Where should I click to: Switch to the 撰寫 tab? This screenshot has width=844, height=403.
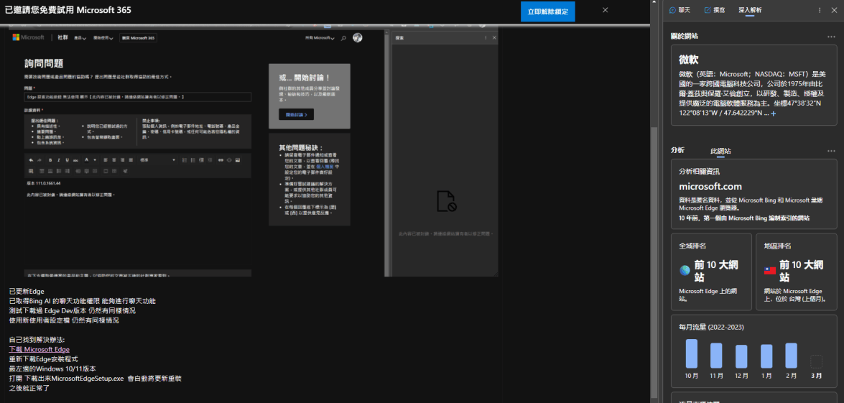pyautogui.click(x=715, y=9)
